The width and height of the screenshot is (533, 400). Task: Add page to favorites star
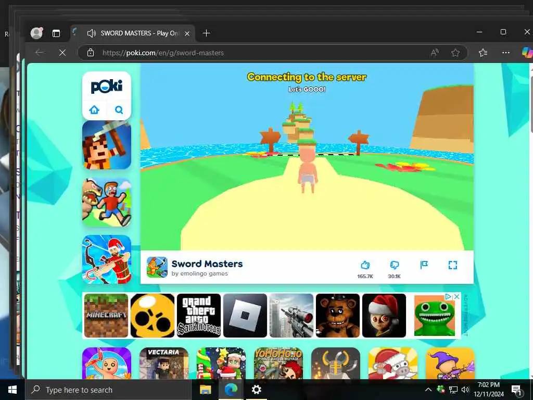click(x=455, y=53)
